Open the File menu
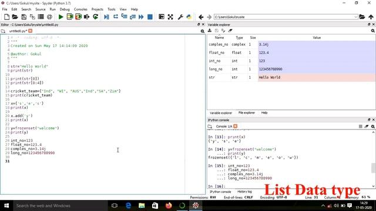Screen dimensions: 376x211 (5, 9)
